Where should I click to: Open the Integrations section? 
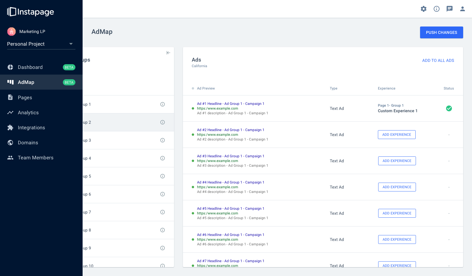(x=31, y=128)
